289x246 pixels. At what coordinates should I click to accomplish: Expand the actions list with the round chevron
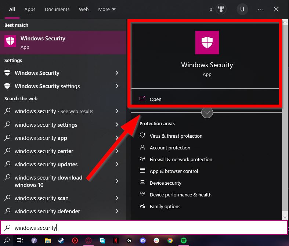click(x=207, y=112)
